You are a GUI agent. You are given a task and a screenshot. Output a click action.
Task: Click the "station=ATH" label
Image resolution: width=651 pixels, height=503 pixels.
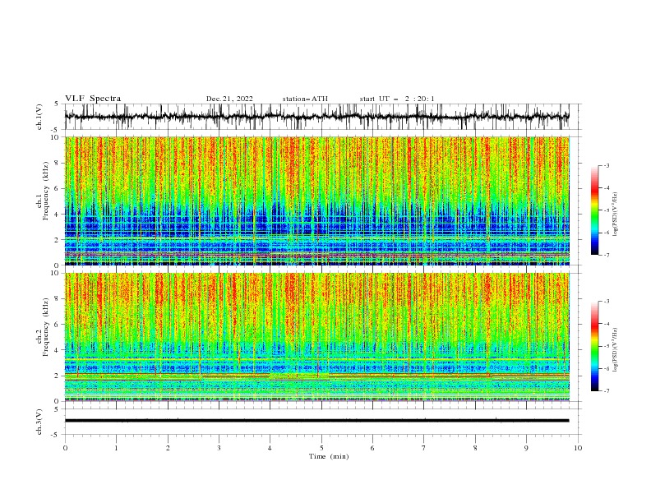305,99
